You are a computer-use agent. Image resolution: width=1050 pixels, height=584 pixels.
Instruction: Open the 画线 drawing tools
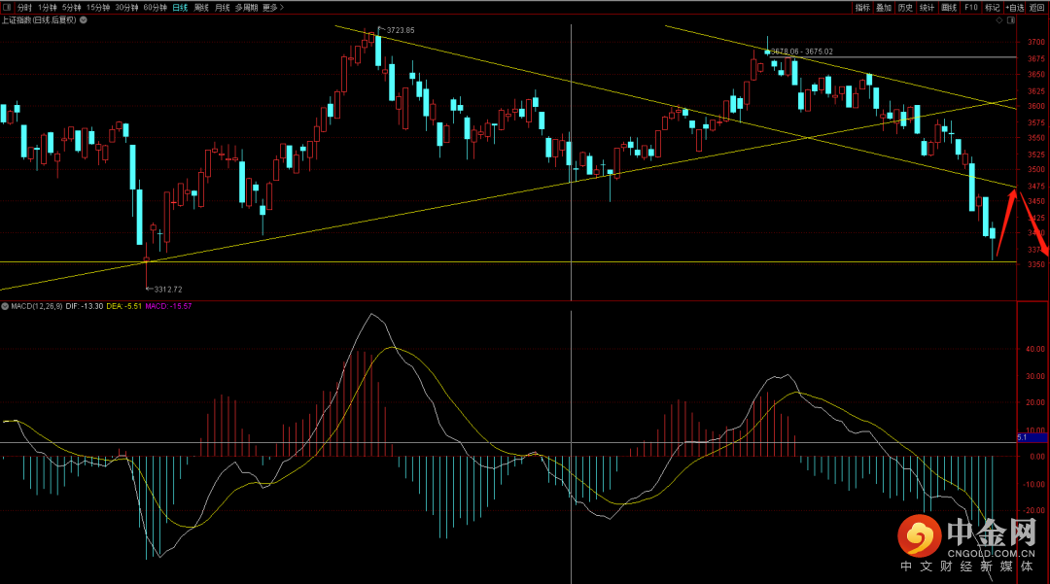point(949,7)
